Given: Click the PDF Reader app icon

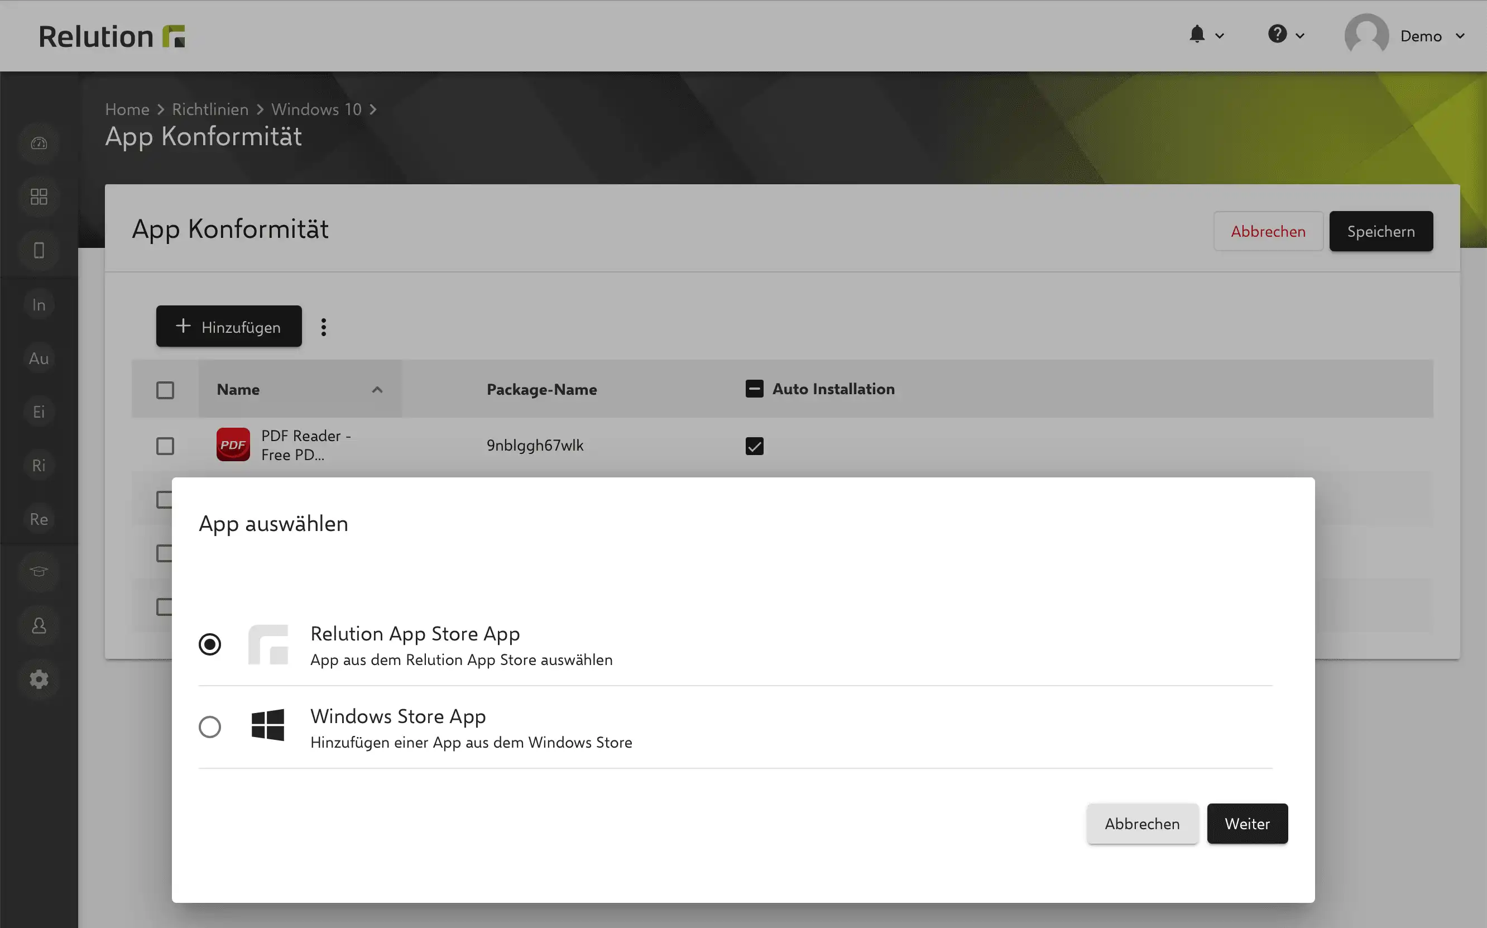Looking at the screenshot, I should tap(233, 445).
